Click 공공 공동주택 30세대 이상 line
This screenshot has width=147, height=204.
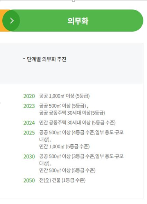[x=72, y=113]
